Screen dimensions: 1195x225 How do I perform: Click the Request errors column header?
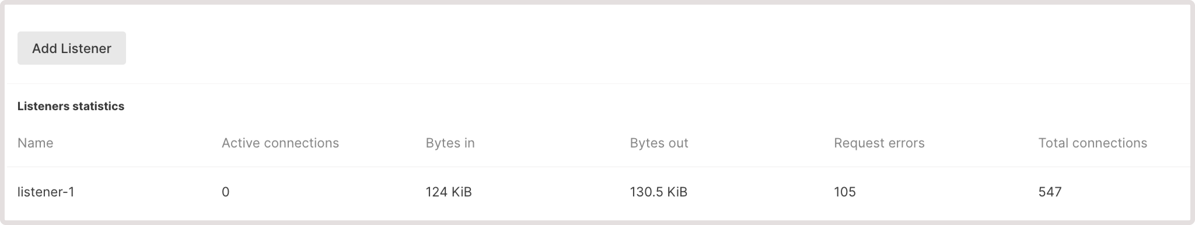tap(879, 143)
